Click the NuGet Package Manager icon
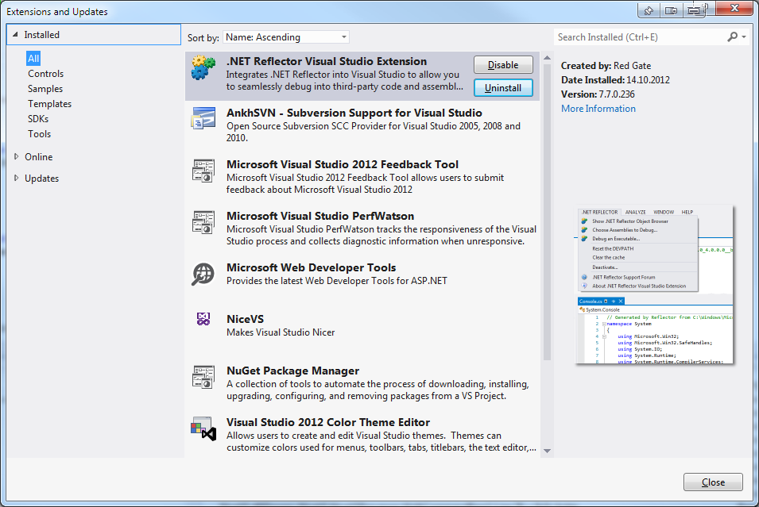 [x=203, y=378]
